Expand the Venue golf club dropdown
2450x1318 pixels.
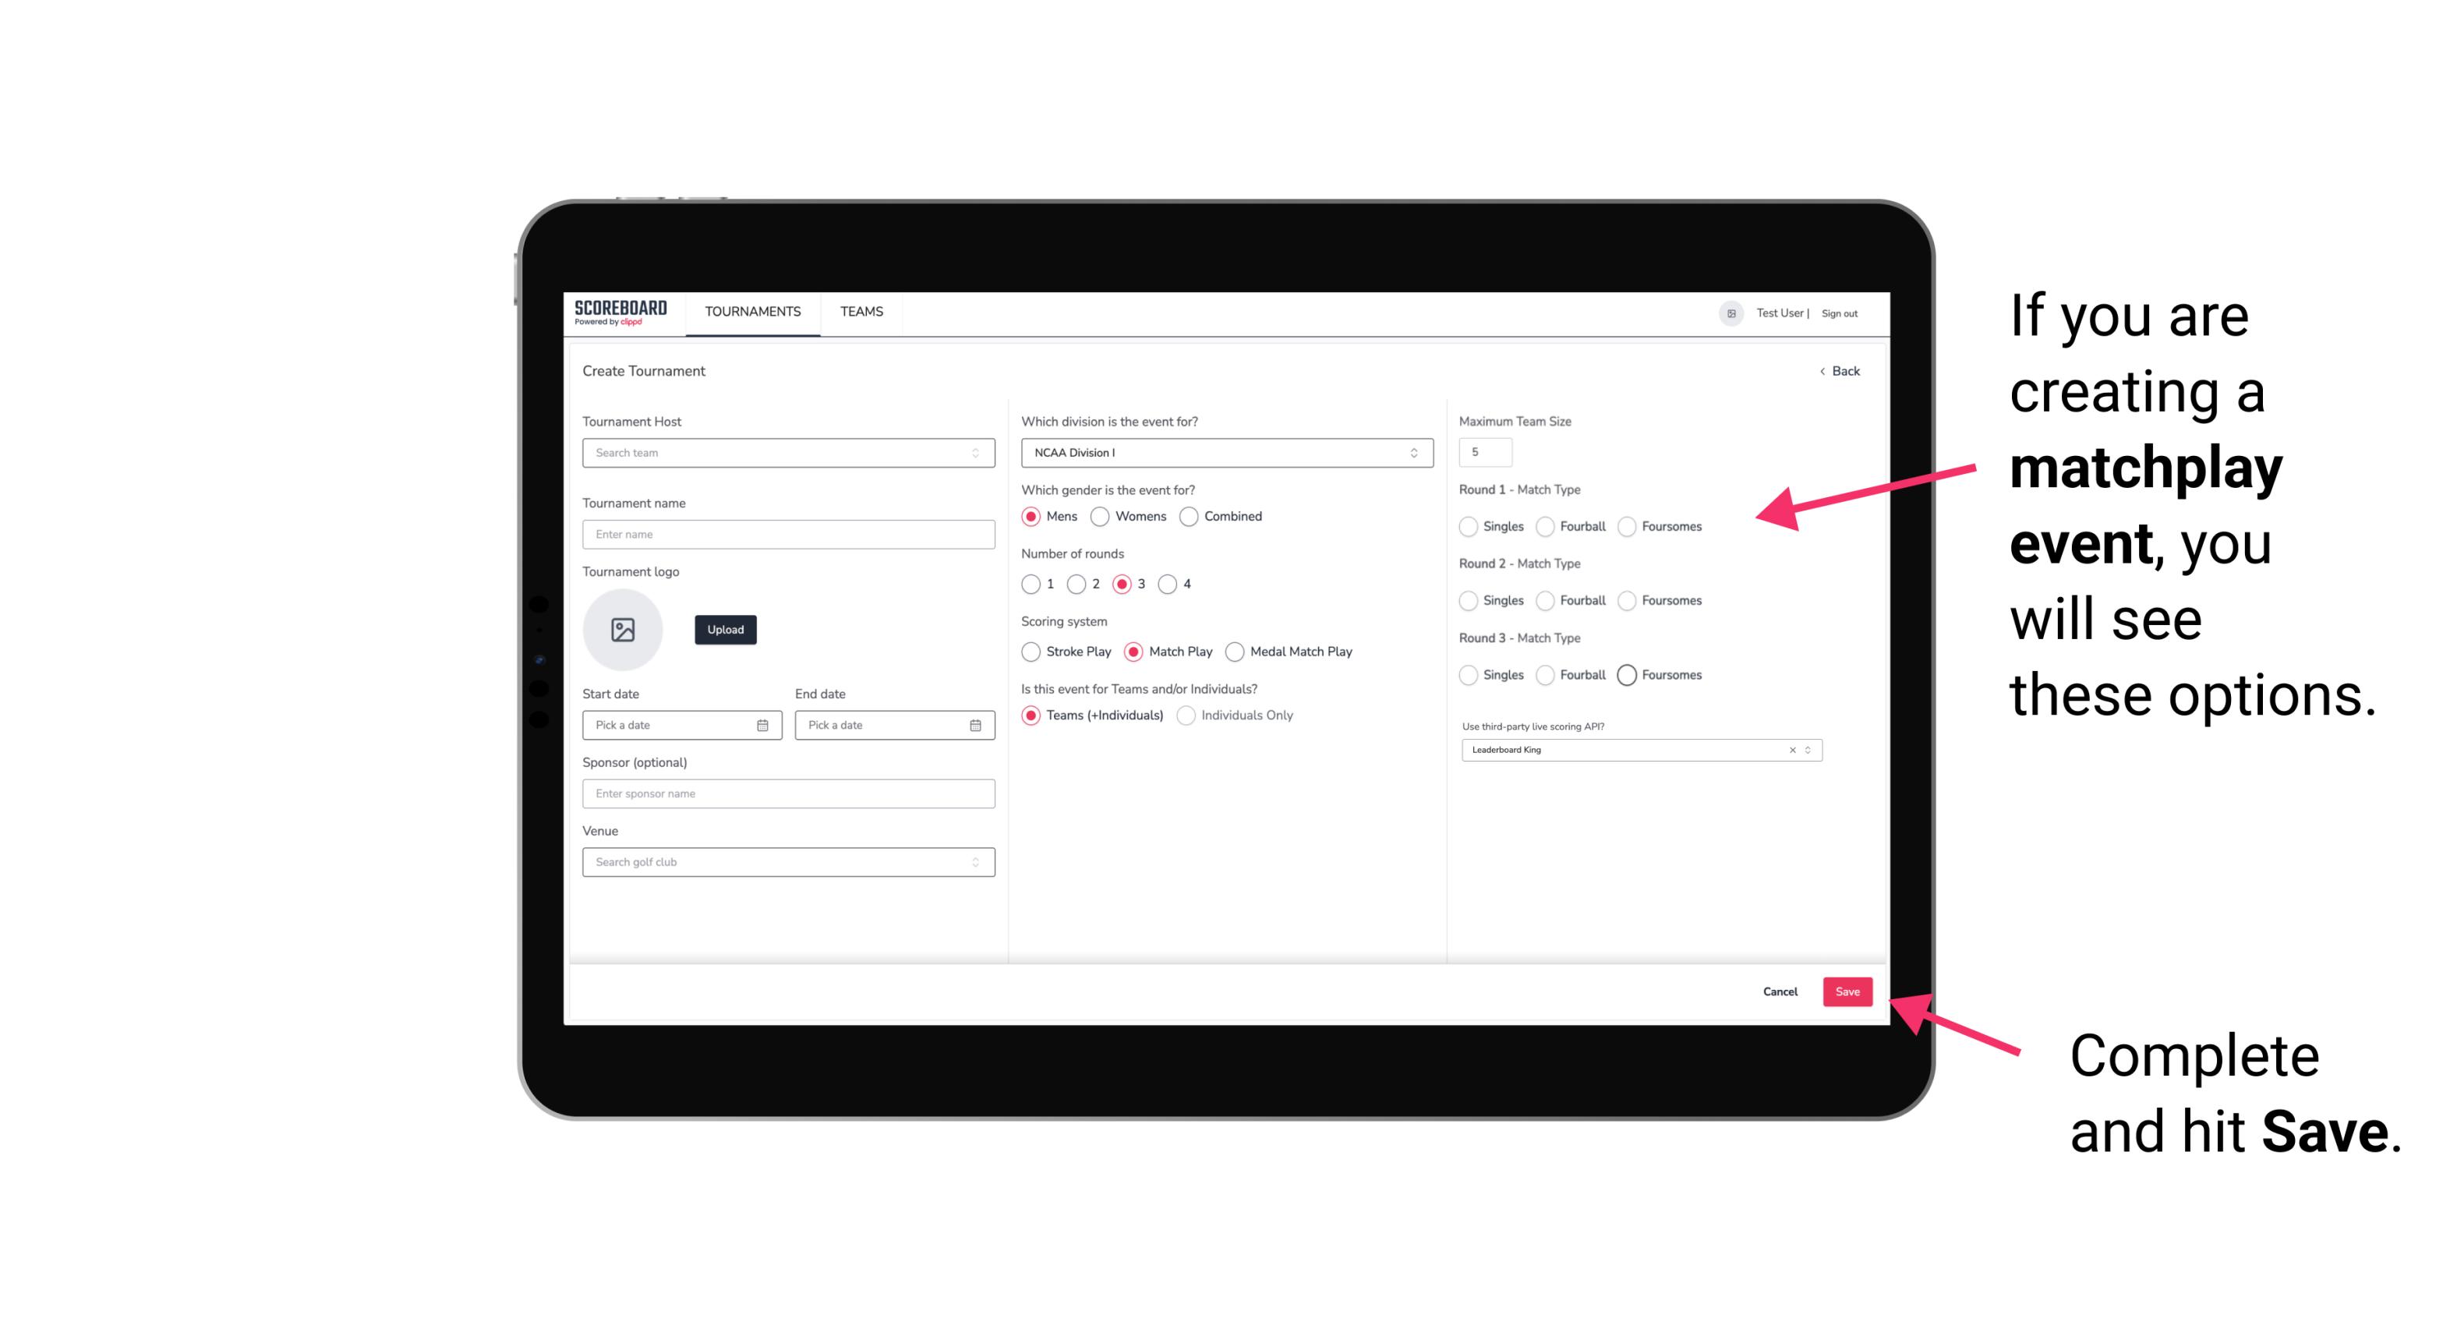click(x=974, y=862)
